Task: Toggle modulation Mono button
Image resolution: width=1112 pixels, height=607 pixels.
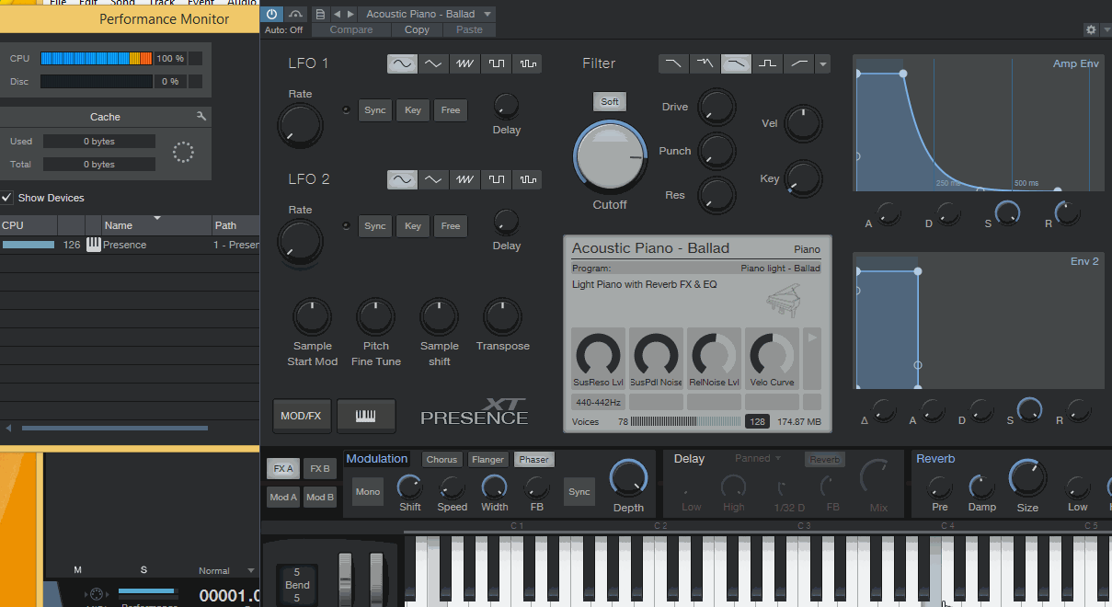Action: click(x=368, y=492)
